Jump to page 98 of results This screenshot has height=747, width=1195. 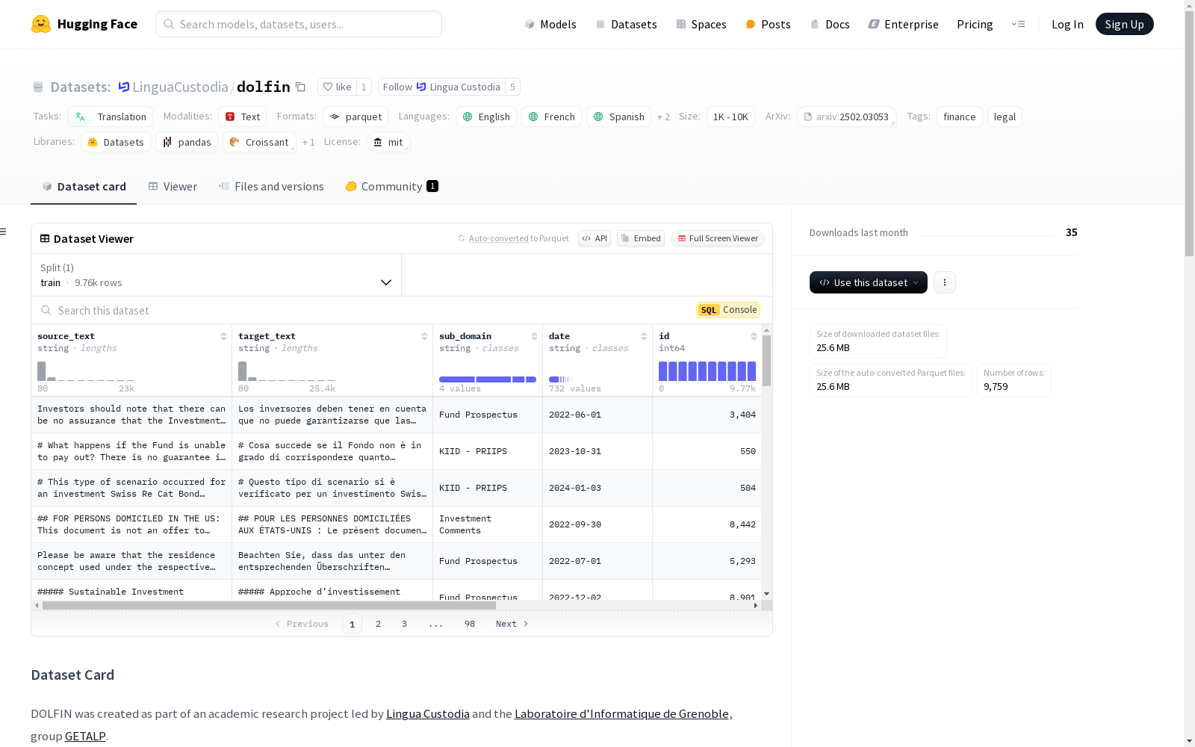[470, 624]
